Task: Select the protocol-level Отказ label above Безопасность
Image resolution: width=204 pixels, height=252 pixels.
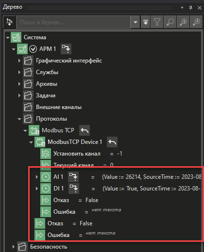Action: point(55,223)
